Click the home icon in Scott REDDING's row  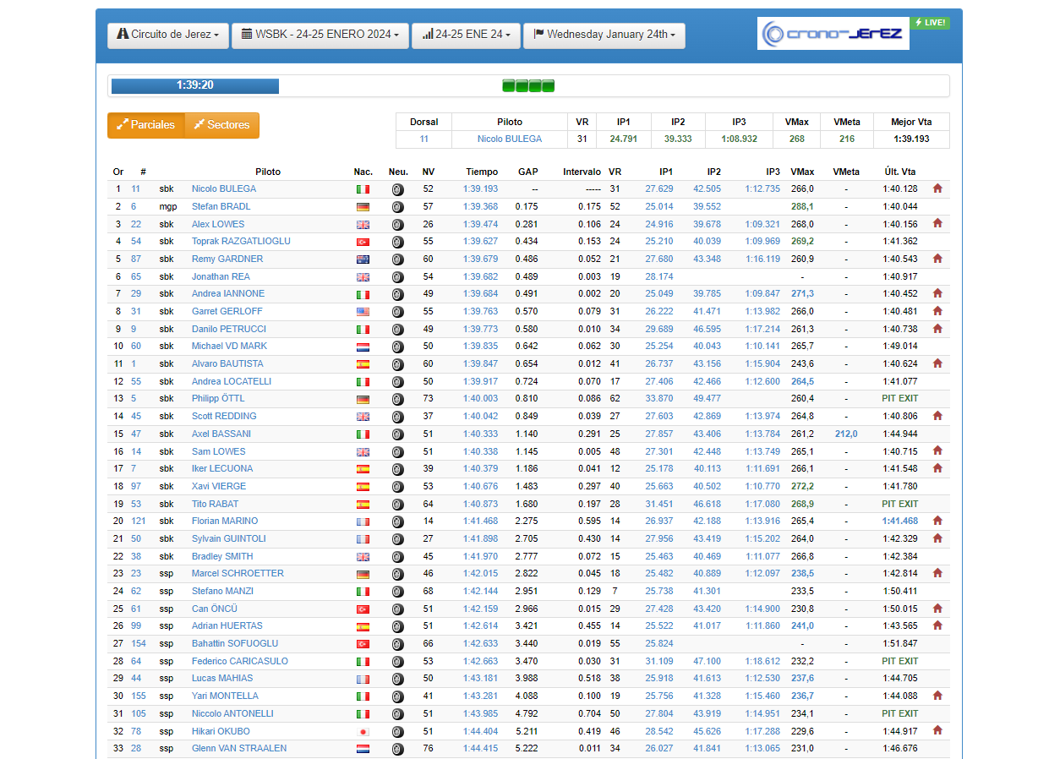[937, 416]
